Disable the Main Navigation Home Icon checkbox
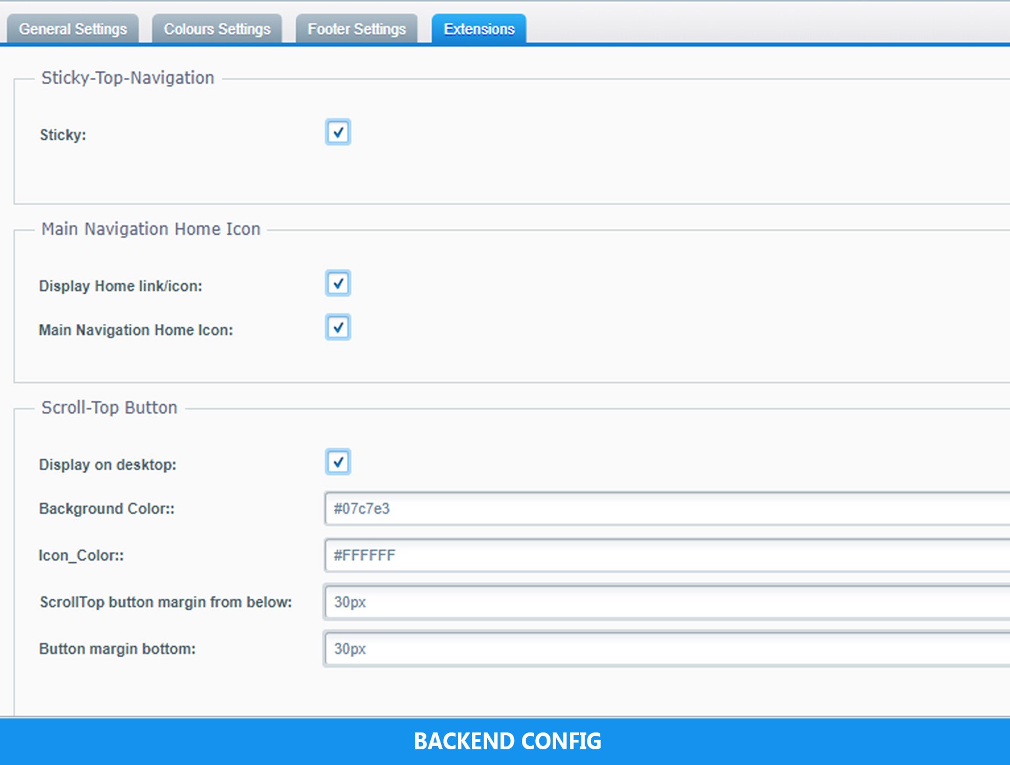1010x765 pixels. coord(338,327)
